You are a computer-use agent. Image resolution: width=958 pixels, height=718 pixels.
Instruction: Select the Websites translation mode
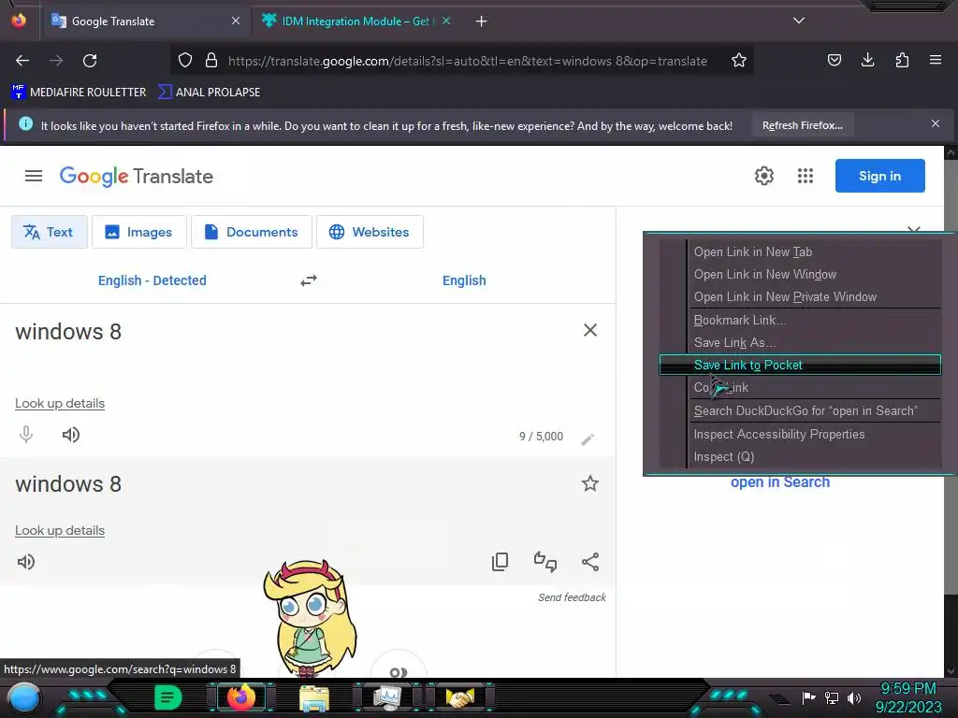coord(370,232)
